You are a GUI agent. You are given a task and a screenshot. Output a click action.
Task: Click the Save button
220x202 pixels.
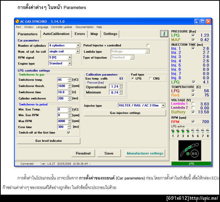pyautogui.click(x=109, y=153)
